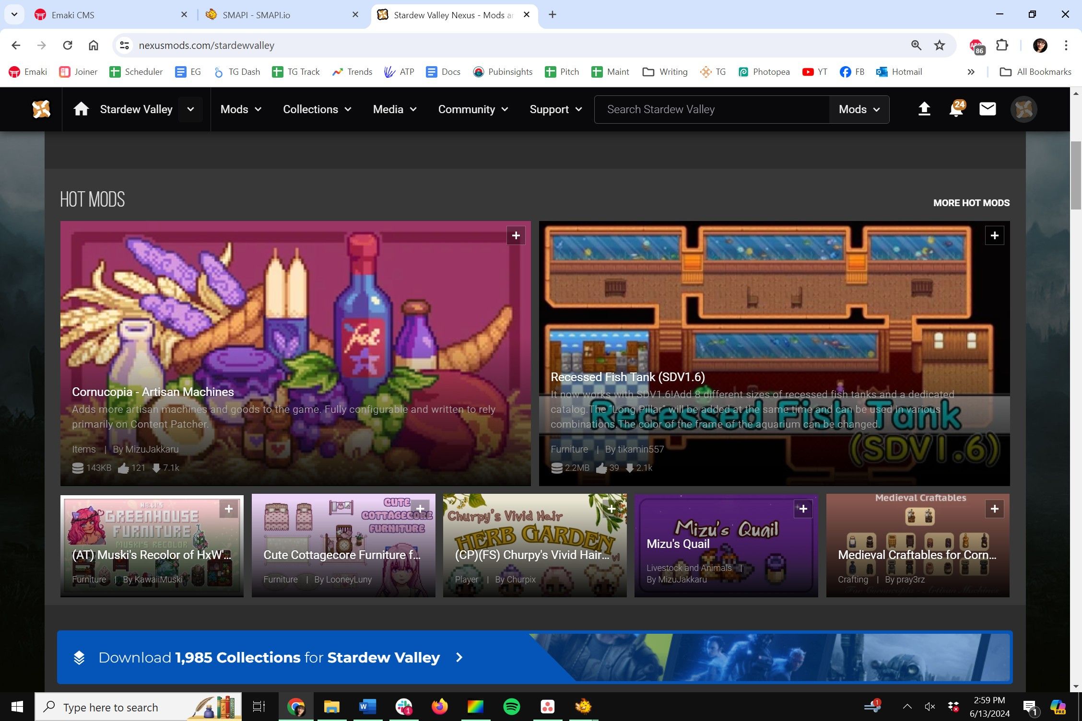Screen dimensions: 1082x721
Task: Open the Writing bookmarks folder
Action: pyautogui.click(x=665, y=72)
